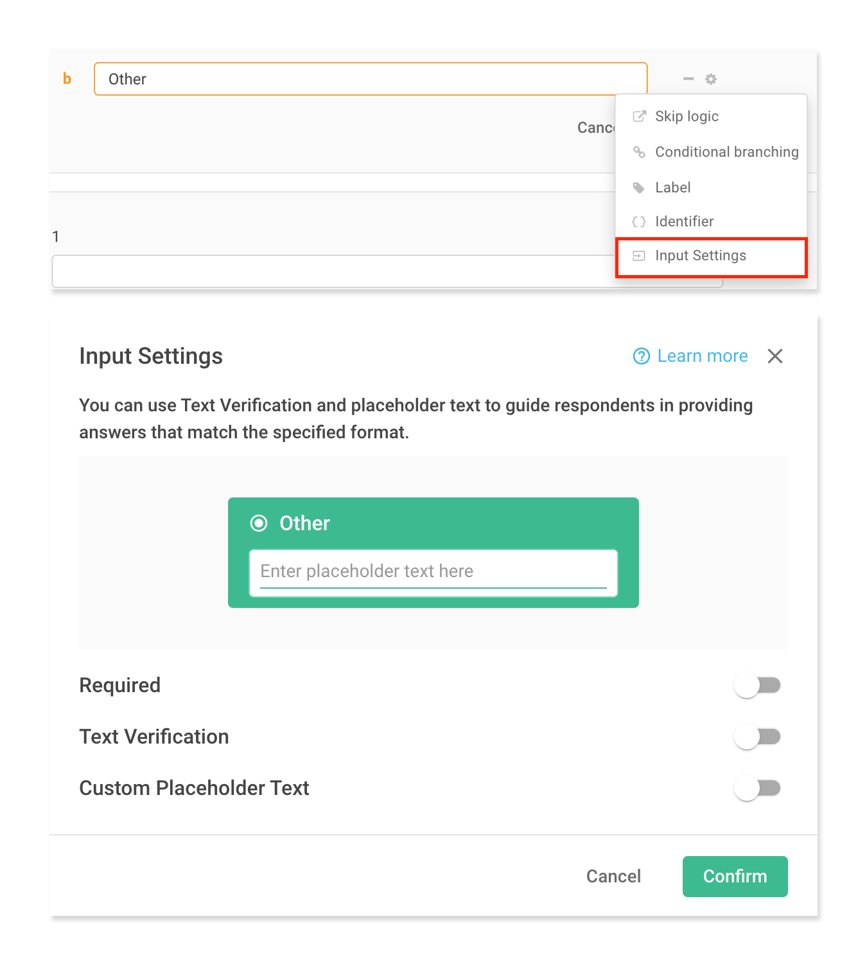867x964 pixels.
Task: Select Conditional branching from the menu
Action: coord(726,152)
